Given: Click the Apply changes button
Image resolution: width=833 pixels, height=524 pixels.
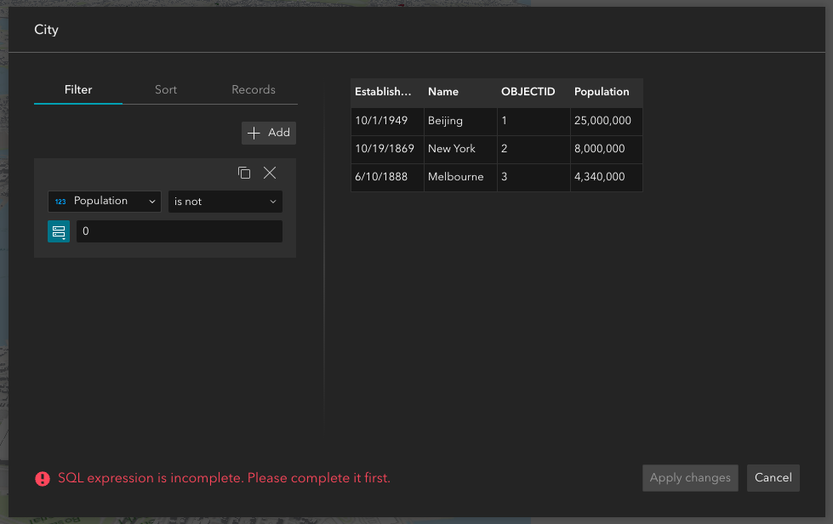Looking at the screenshot, I should click(689, 477).
